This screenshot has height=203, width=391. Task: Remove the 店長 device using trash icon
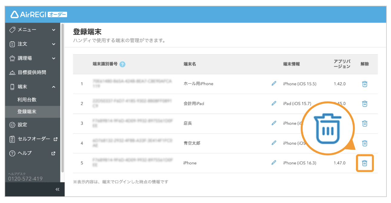point(365,123)
